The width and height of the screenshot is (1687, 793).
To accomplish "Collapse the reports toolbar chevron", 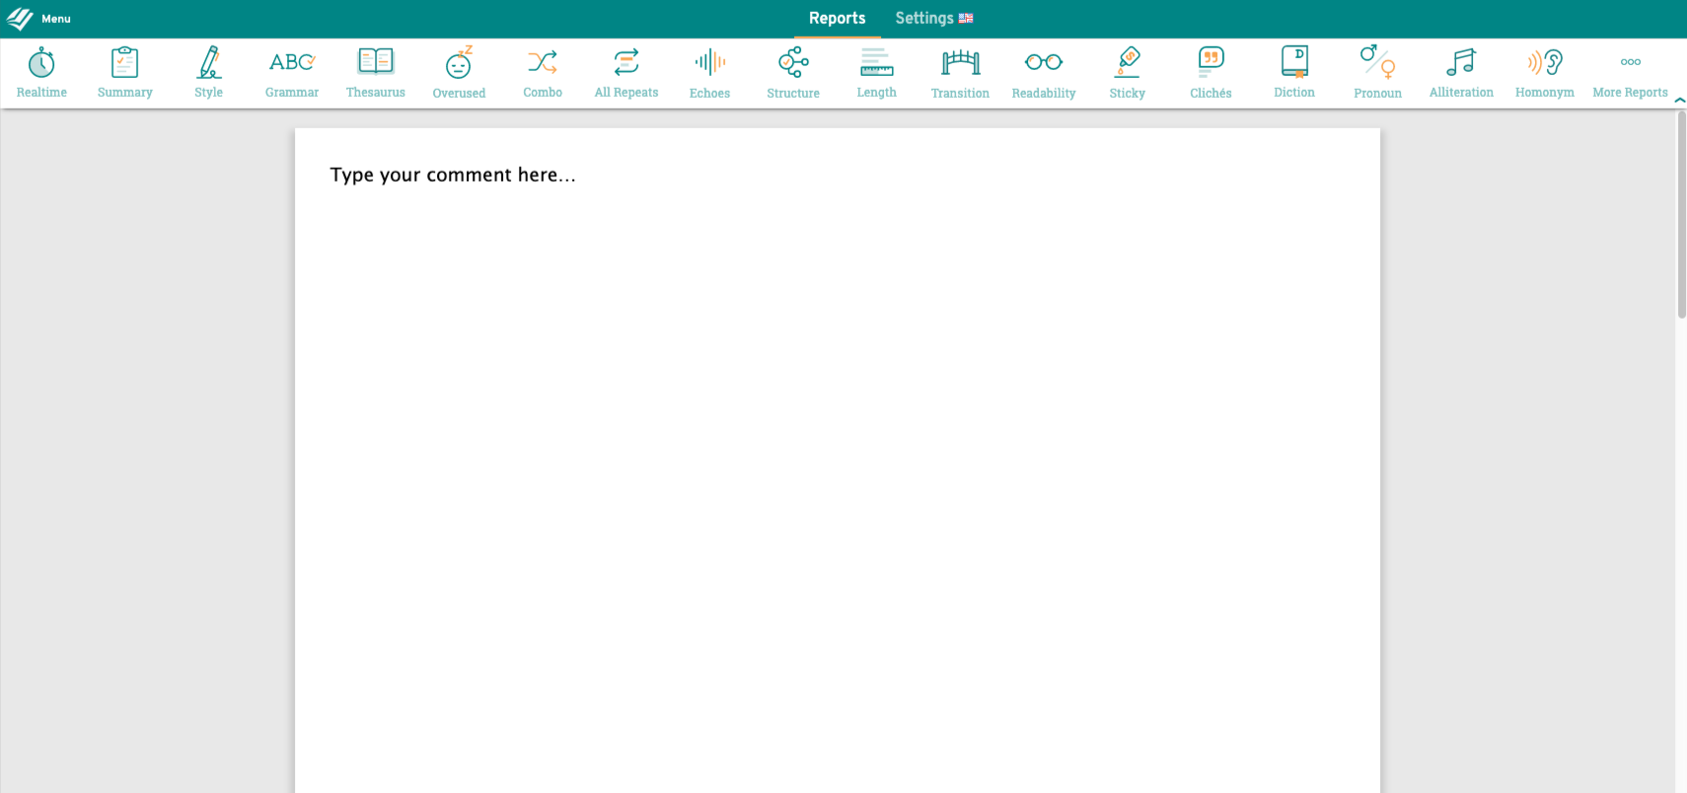I will click(x=1679, y=100).
